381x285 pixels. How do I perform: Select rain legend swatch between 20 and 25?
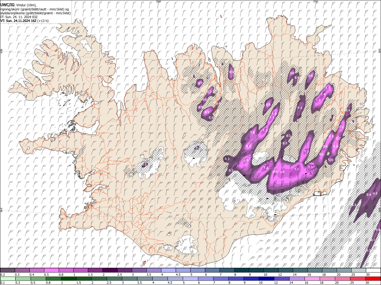[x=342, y=278]
